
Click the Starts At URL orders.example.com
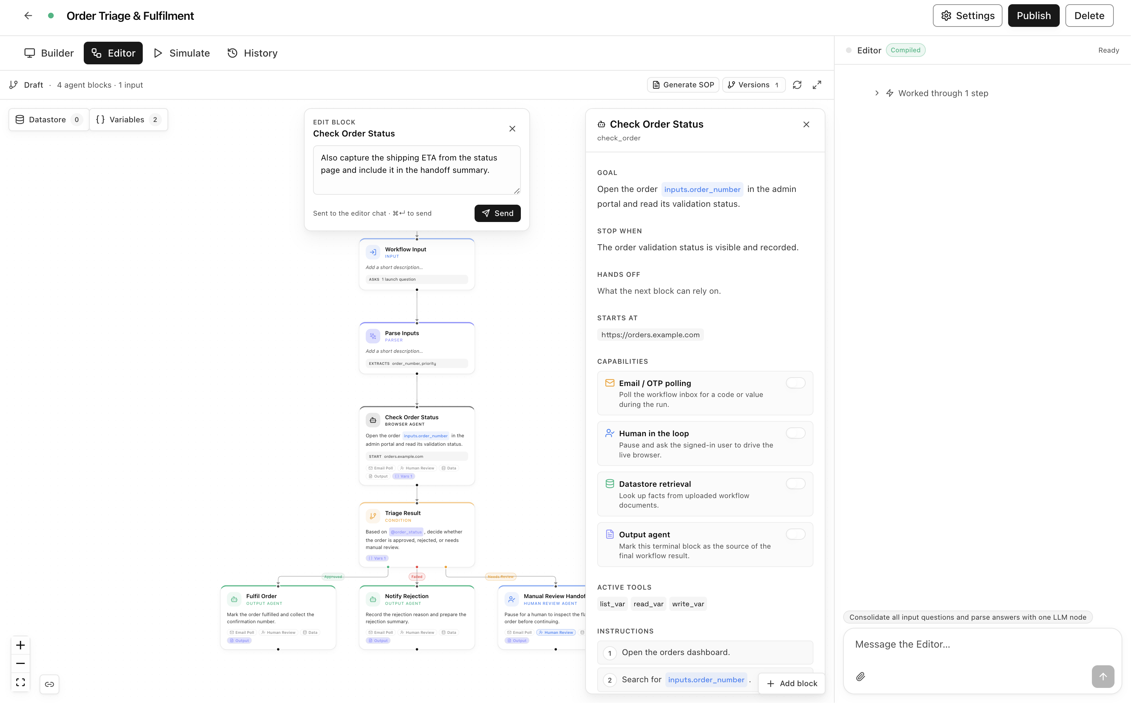pyautogui.click(x=652, y=336)
